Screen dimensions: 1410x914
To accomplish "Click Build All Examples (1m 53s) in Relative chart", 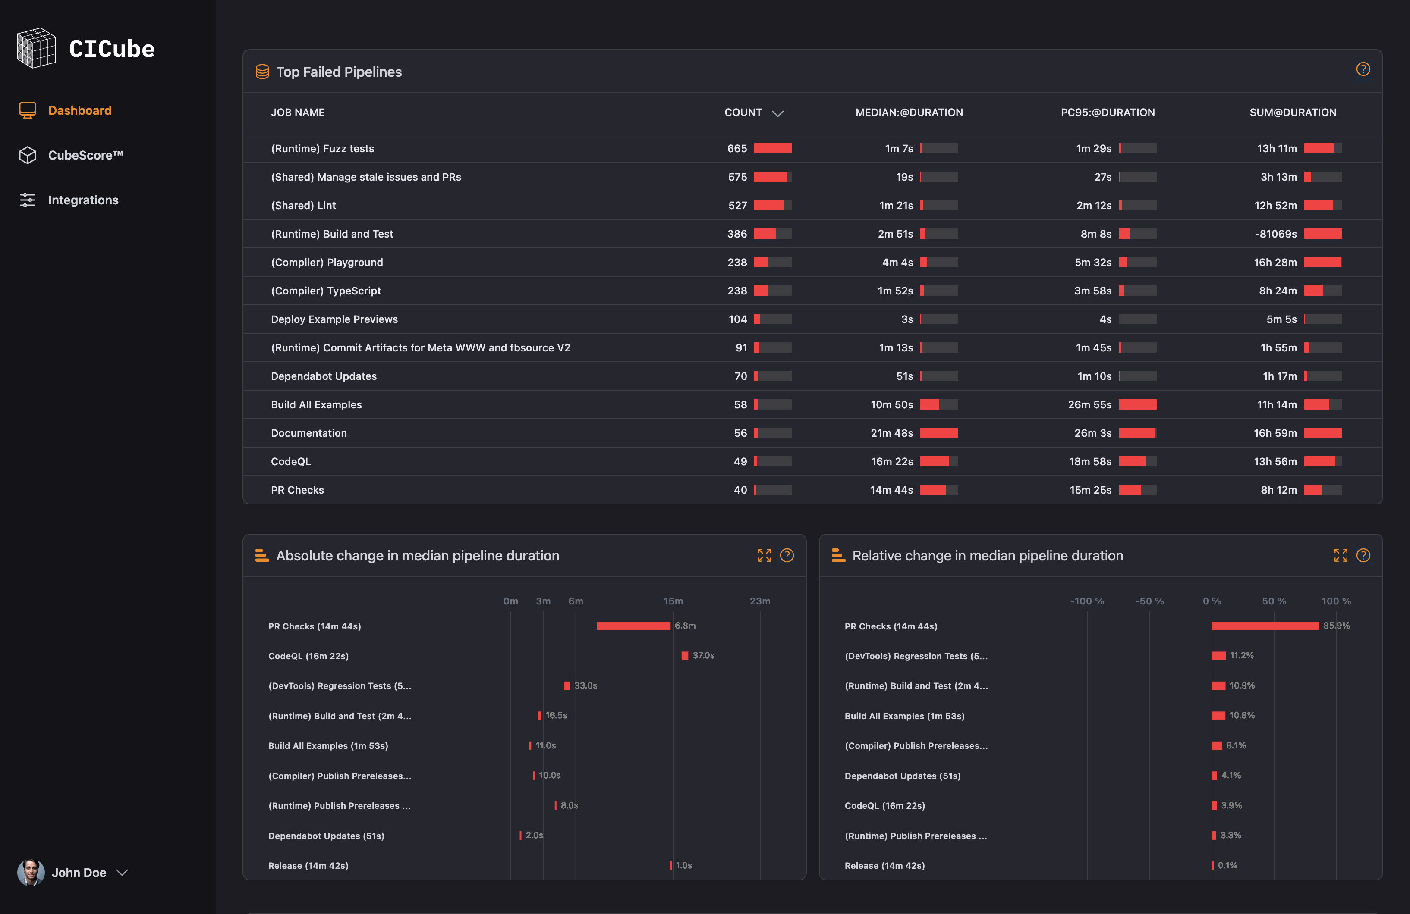I will tap(905, 716).
